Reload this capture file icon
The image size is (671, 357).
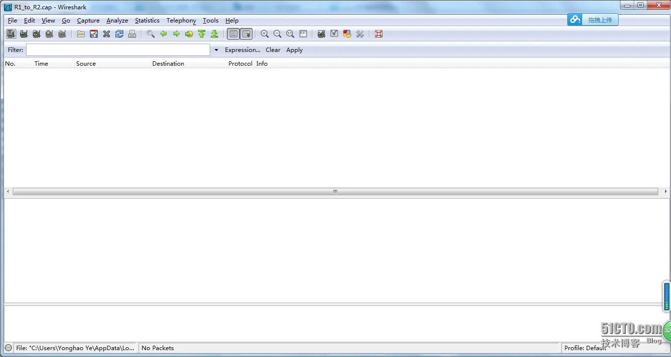pos(119,34)
